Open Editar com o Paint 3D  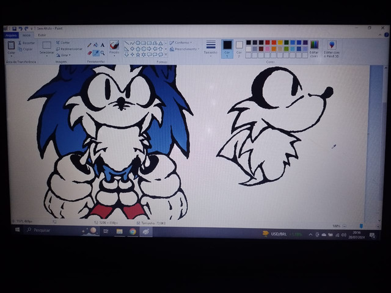pyautogui.click(x=331, y=49)
